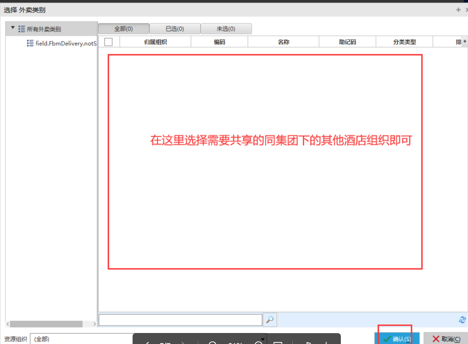Click the 取消(C) button
The height and width of the screenshot is (344, 468).
(x=446, y=339)
